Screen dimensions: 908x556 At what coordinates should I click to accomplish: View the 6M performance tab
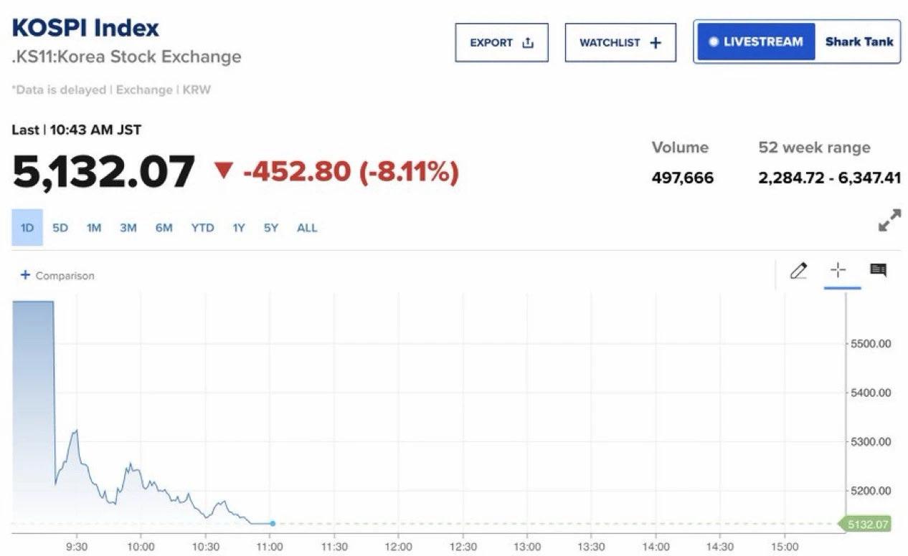pyautogui.click(x=164, y=227)
